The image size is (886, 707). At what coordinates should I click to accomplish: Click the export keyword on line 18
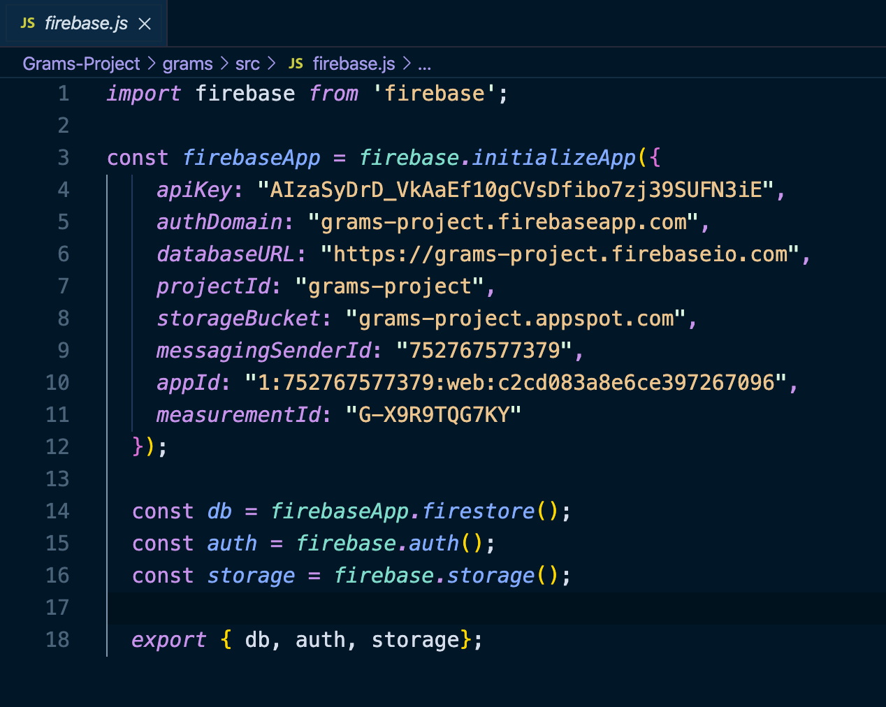[169, 640]
